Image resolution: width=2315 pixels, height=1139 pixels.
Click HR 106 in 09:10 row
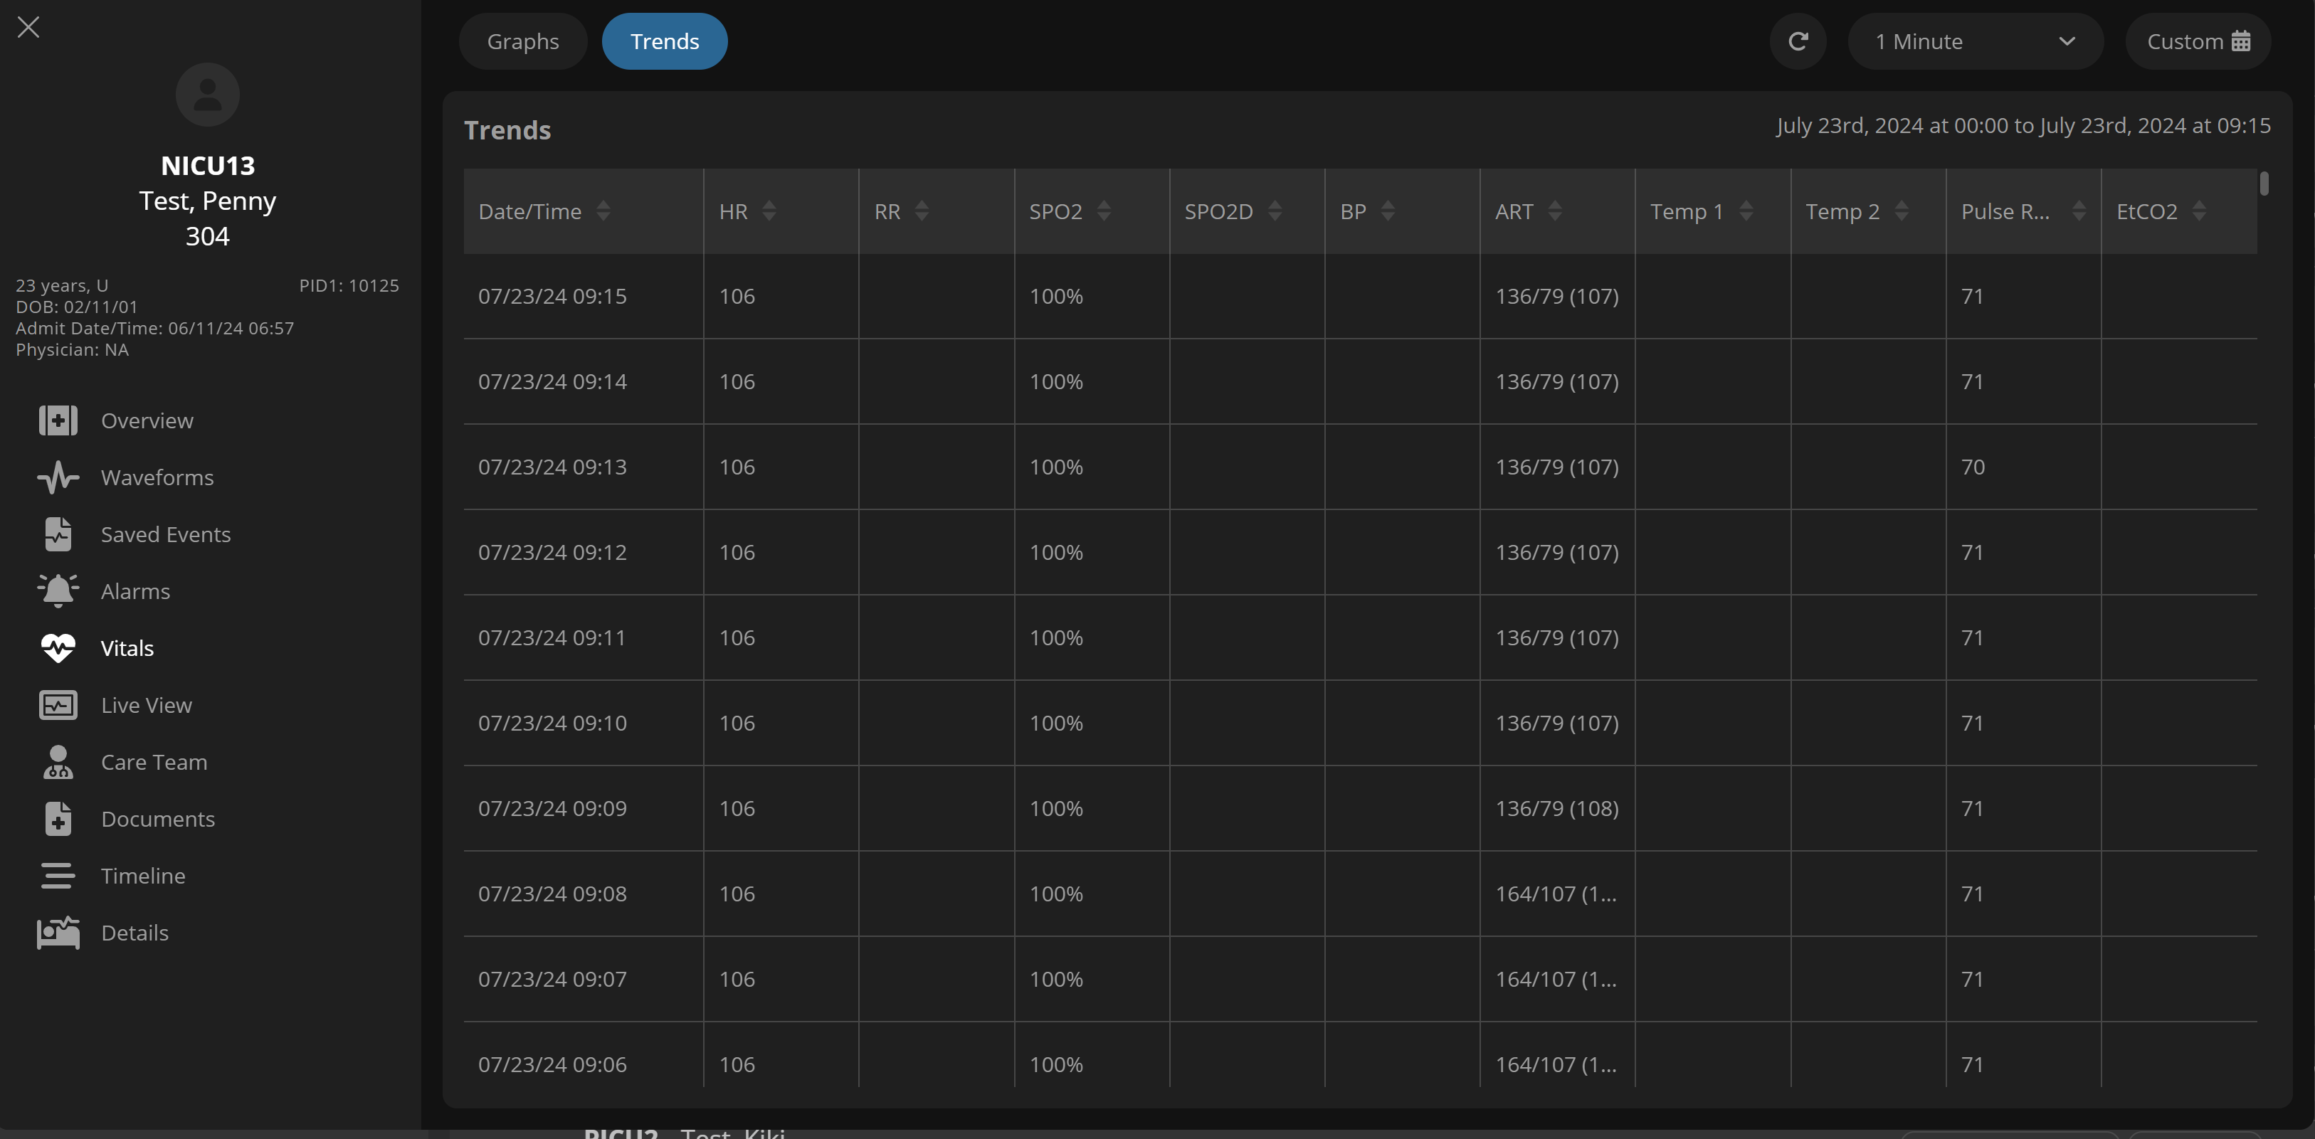(737, 723)
